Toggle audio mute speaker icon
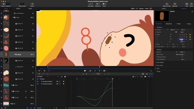Image resolution: width=194 pixels, height=109 pixels. [147, 74]
